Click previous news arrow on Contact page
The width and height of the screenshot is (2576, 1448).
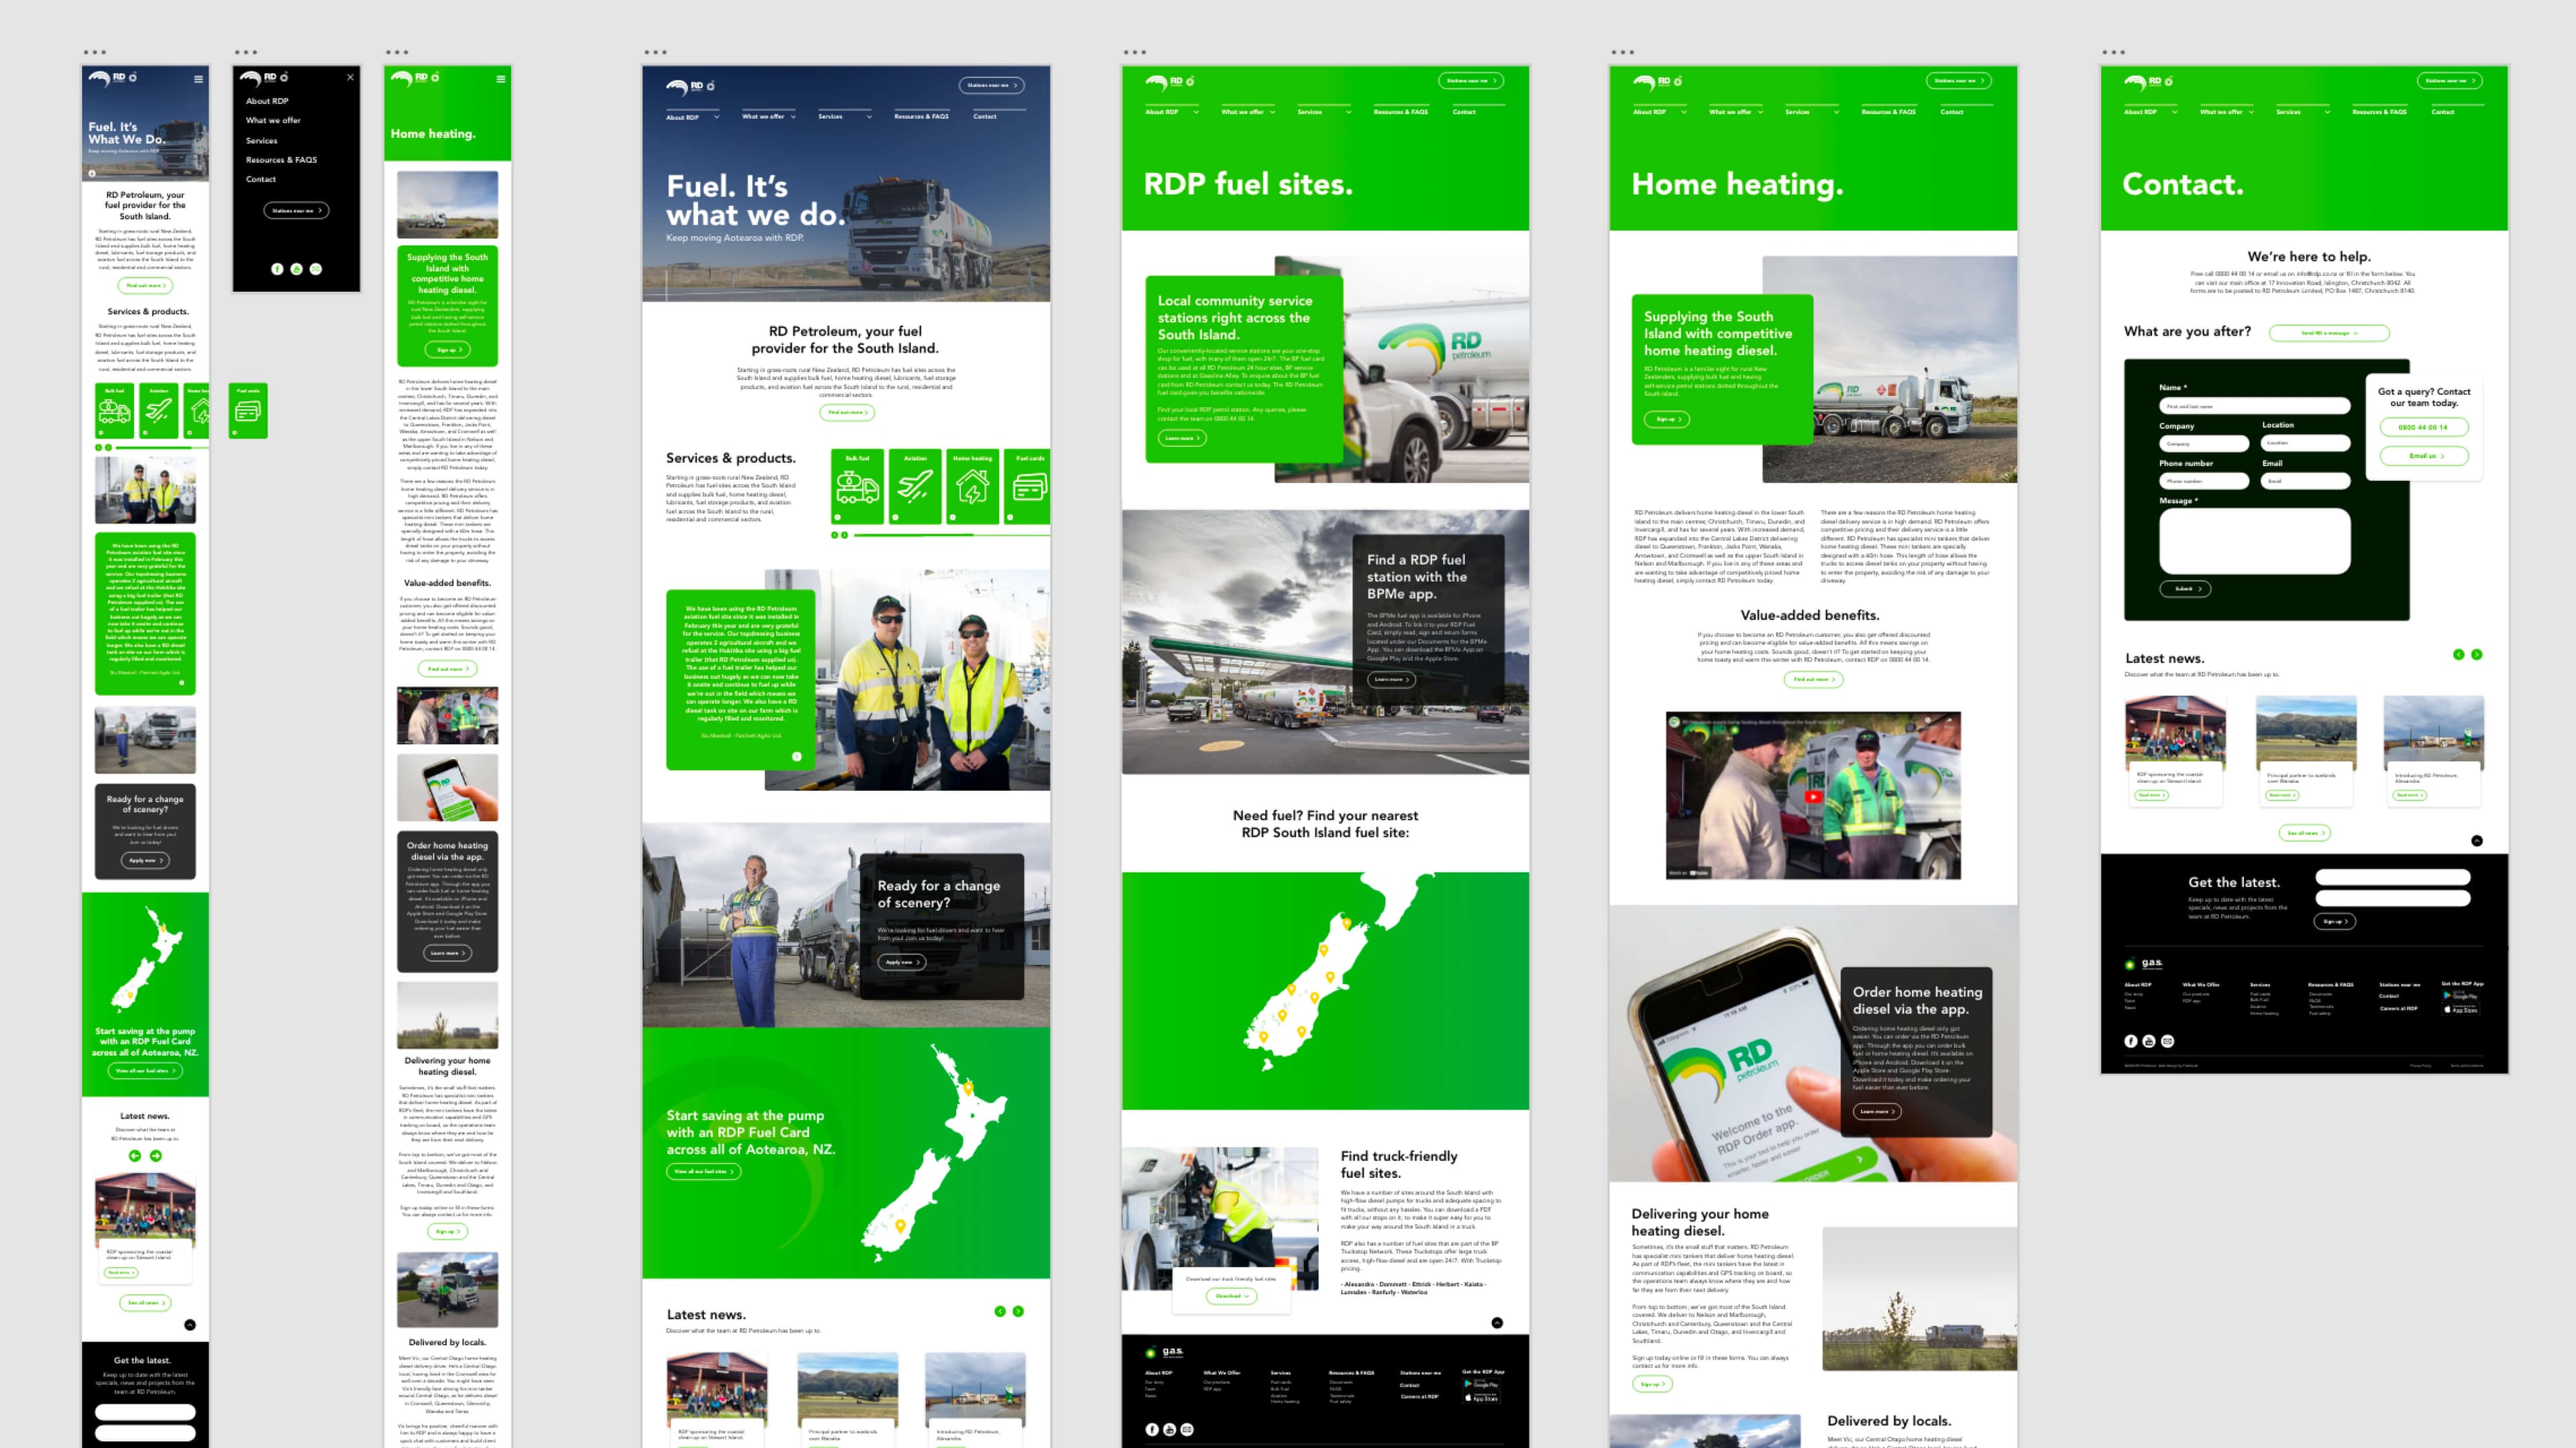(2459, 654)
